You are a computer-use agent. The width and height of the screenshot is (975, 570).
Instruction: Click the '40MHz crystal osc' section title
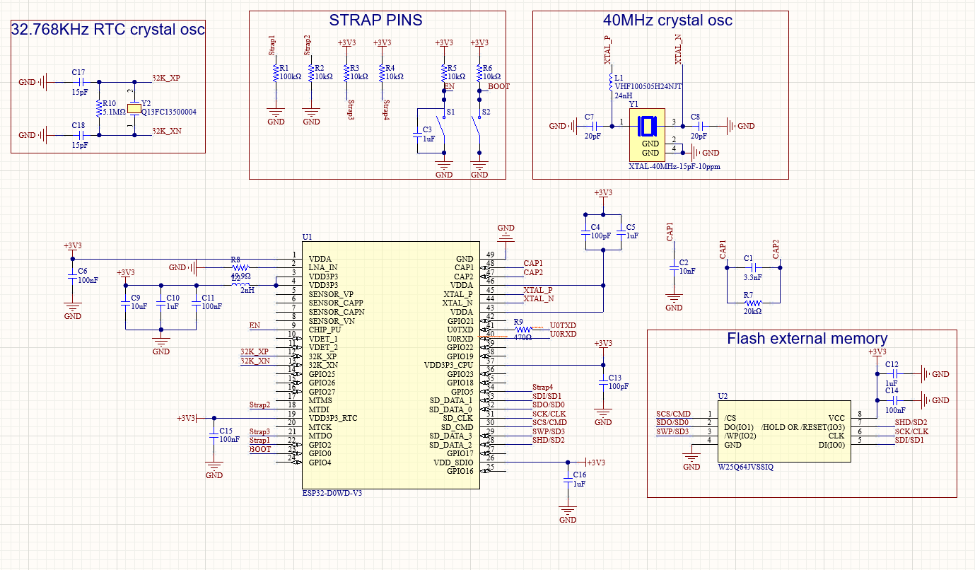click(667, 21)
